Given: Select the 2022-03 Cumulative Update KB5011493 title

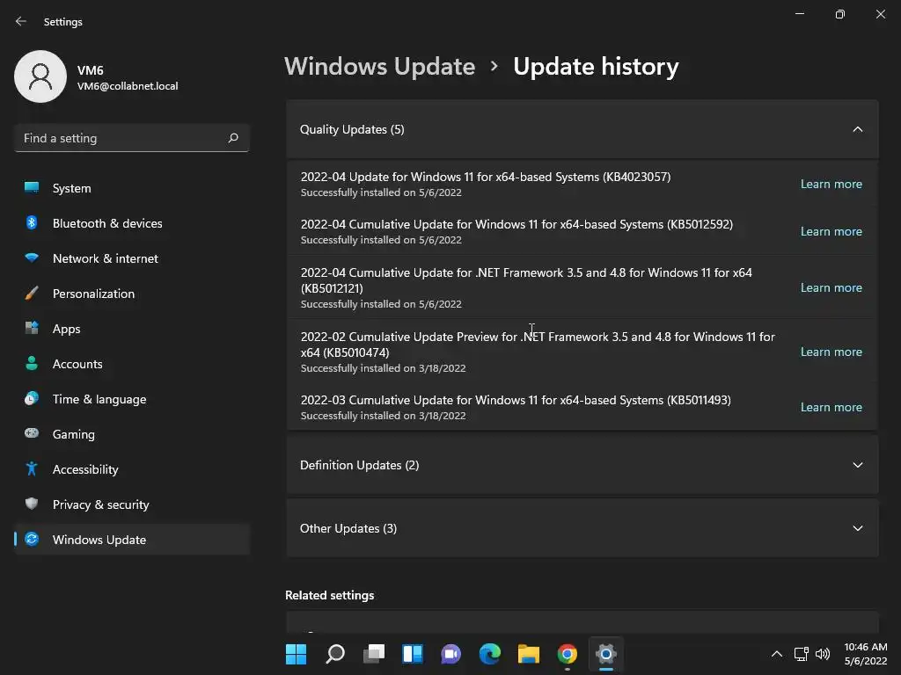Looking at the screenshot, I should click(516, 400).
